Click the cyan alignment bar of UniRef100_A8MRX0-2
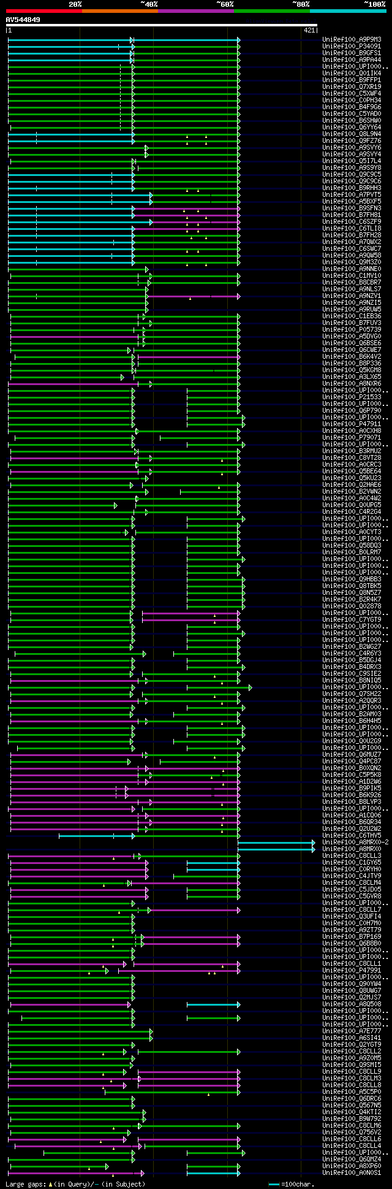This screenshot has width=392, height=1189. click(276, 843)
